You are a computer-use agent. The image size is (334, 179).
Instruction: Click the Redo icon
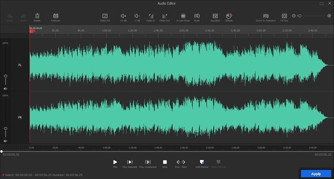23,16
